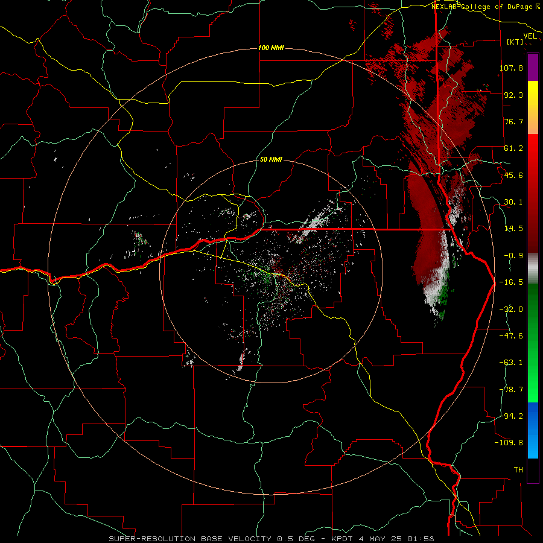
Task: Click the 92.3 velocity scale value
Action: (x=513, y=95)
